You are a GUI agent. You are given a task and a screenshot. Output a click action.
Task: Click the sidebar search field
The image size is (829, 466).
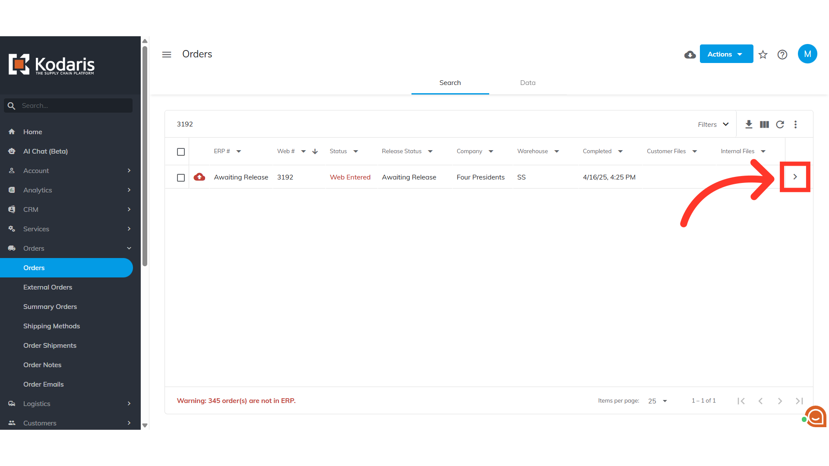pyautogui.click(x=73, y=106)
